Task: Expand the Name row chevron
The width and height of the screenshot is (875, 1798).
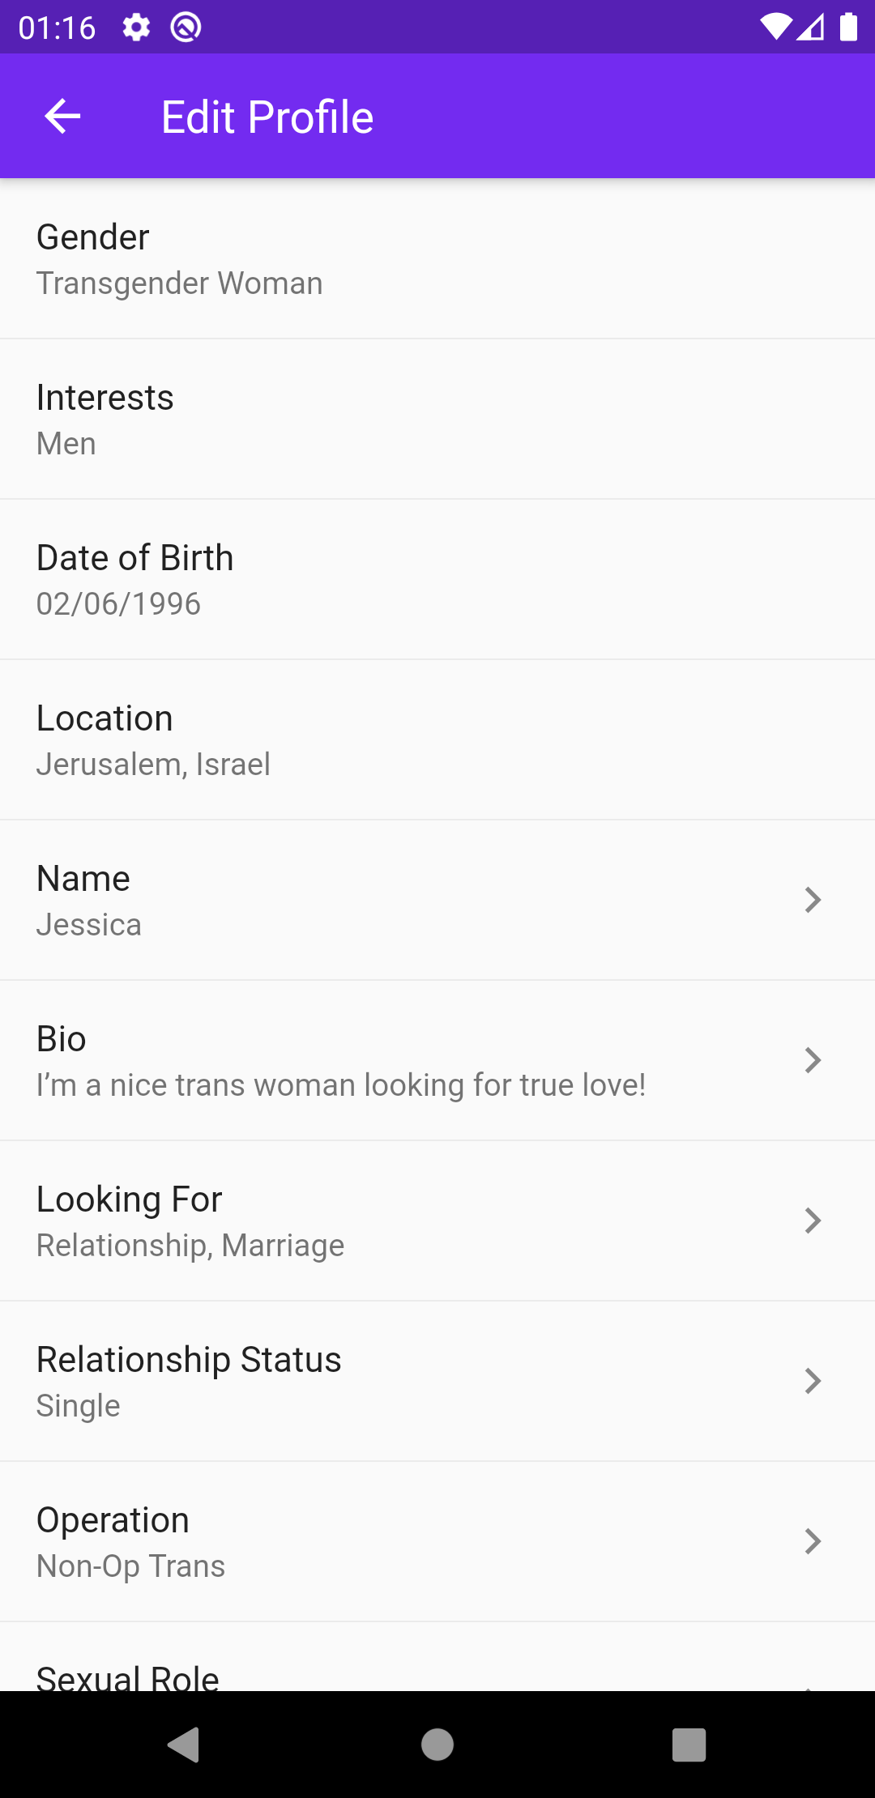Action: click(x=813, y=900)
